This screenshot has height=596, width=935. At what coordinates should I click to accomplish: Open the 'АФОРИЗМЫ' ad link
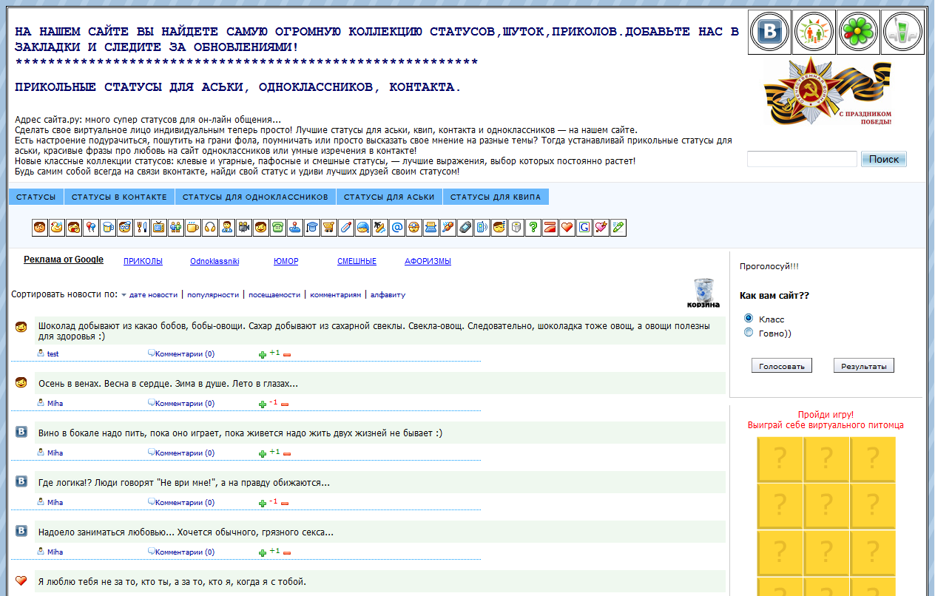(428, 262)
